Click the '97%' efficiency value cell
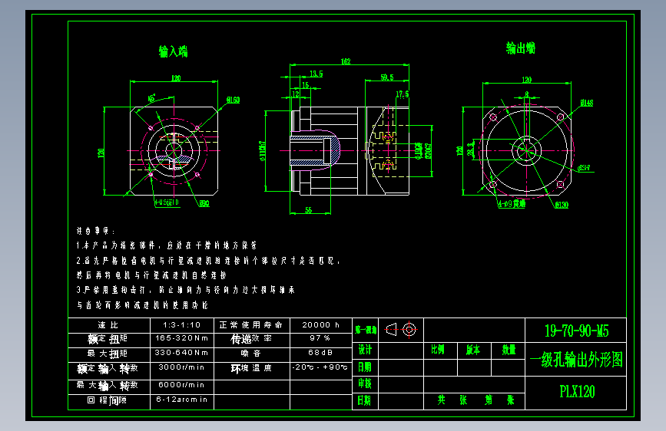Viewport: 666px width, 431px height. point(320,340)
